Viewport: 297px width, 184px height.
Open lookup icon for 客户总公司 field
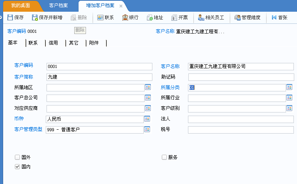[x=148, y=98]
